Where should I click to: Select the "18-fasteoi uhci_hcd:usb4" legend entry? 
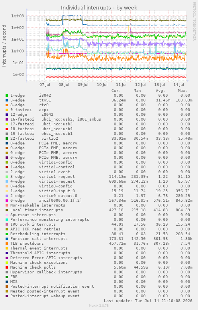coord(41,129)
